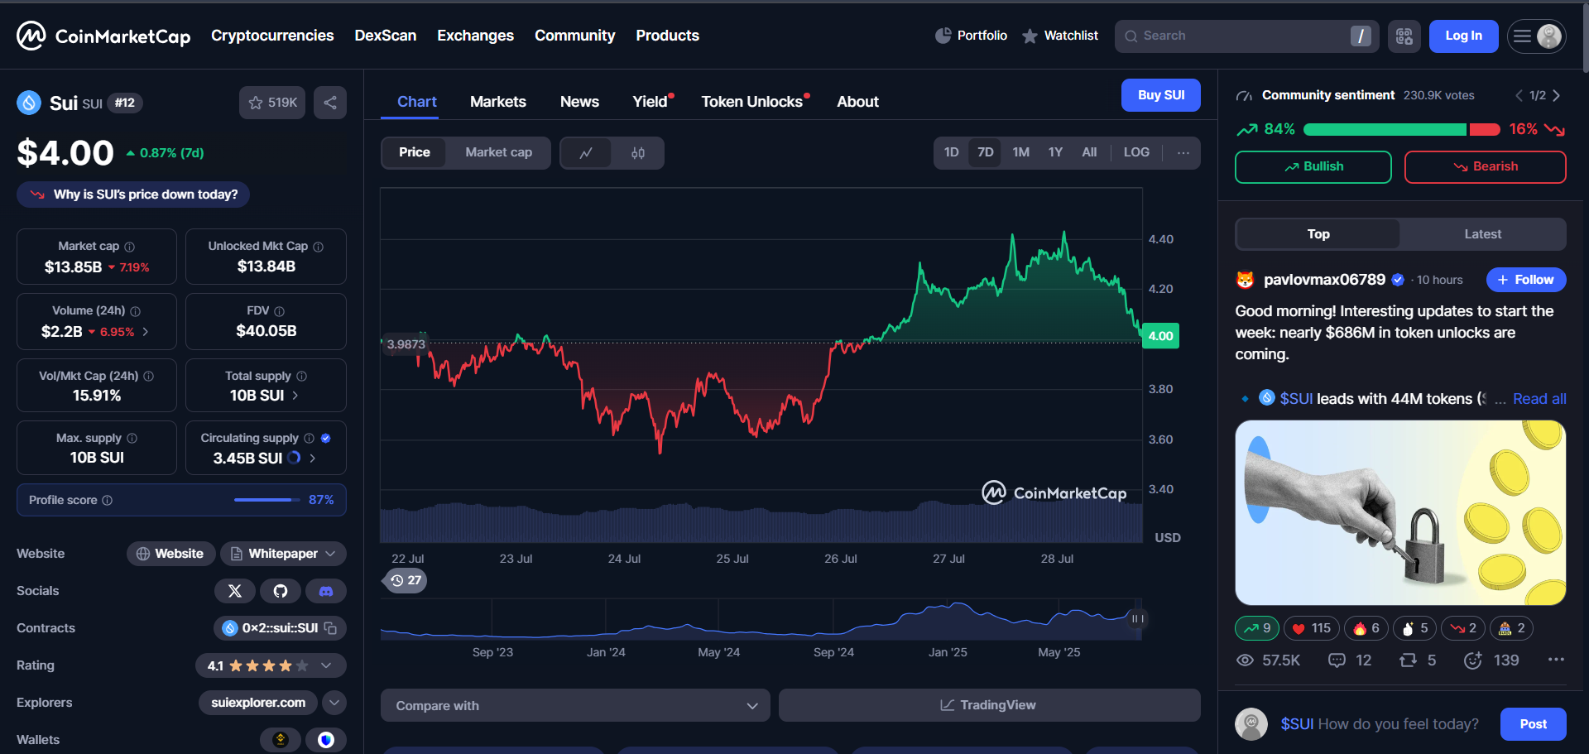
Task: Toggle the LOG scale on chart
Action: pos(1136,152)
